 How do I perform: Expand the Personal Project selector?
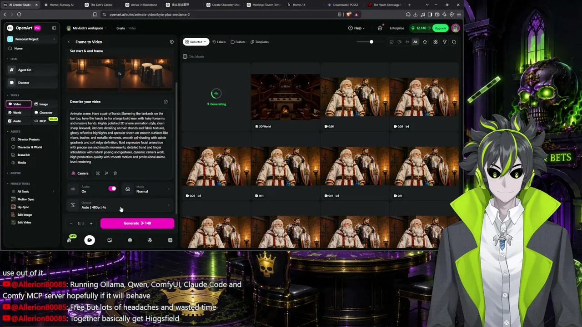click(x=31, y=39)
